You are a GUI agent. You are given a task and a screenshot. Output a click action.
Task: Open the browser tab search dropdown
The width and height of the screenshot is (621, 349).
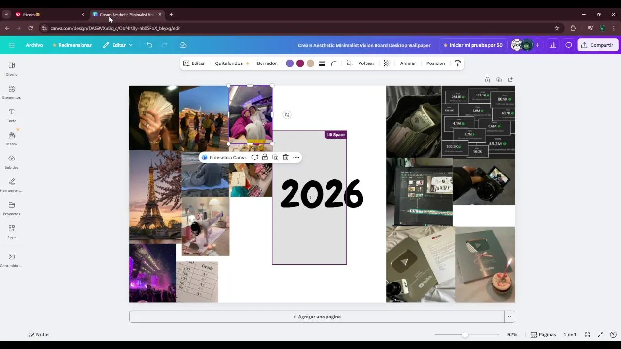point(6,14)
